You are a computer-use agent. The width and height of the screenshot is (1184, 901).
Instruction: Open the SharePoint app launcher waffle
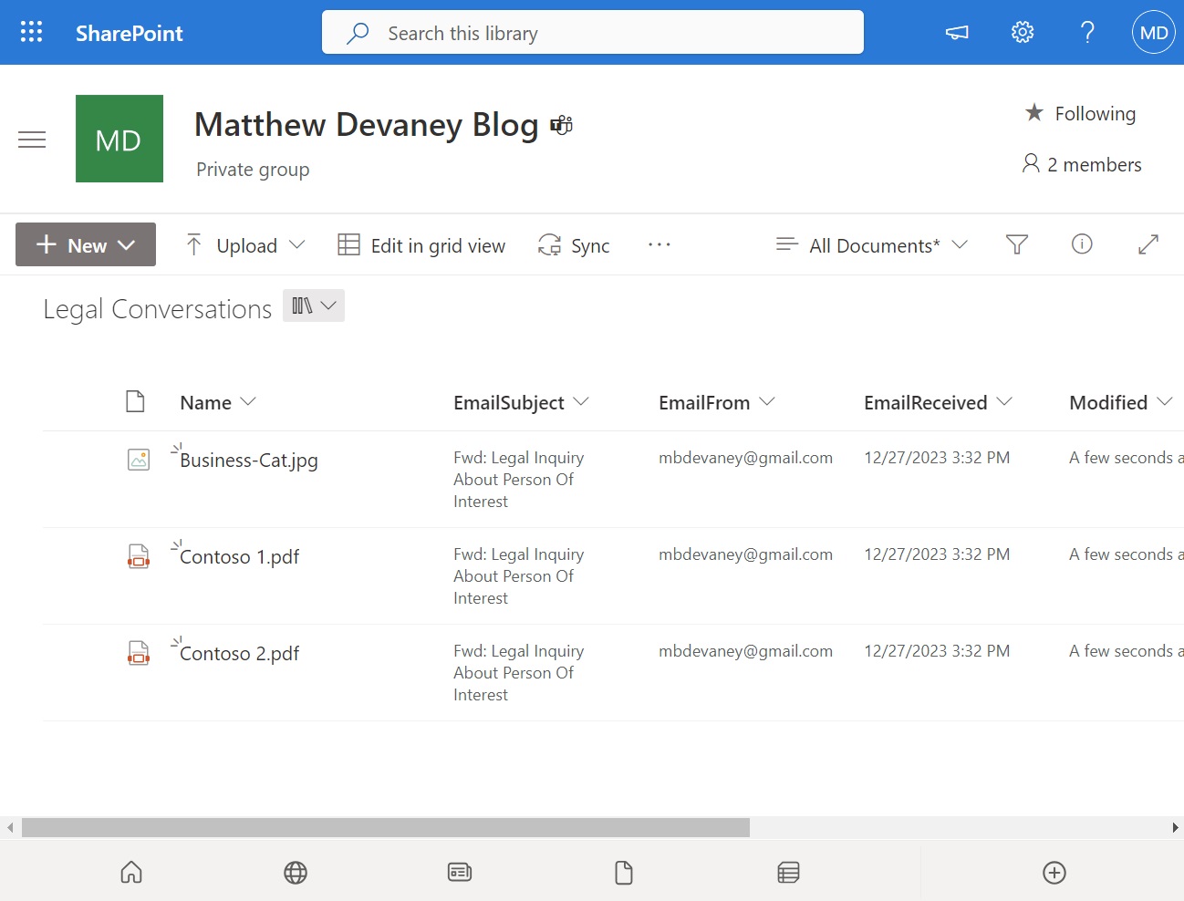click(31, 32)
